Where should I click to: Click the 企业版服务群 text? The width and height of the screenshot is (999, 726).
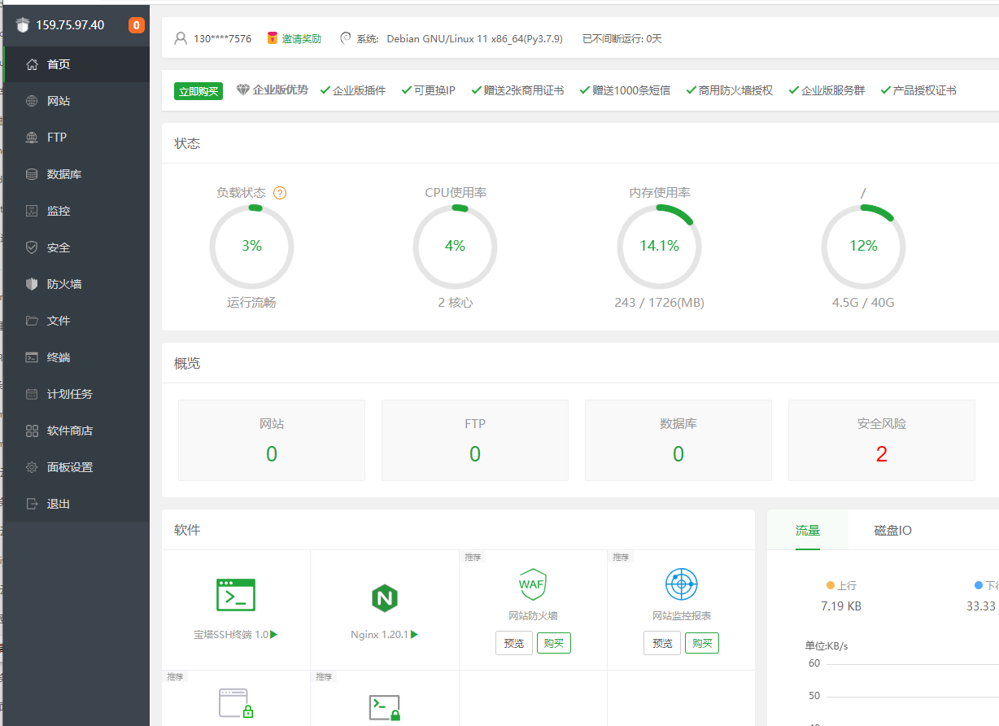[833, 90]
